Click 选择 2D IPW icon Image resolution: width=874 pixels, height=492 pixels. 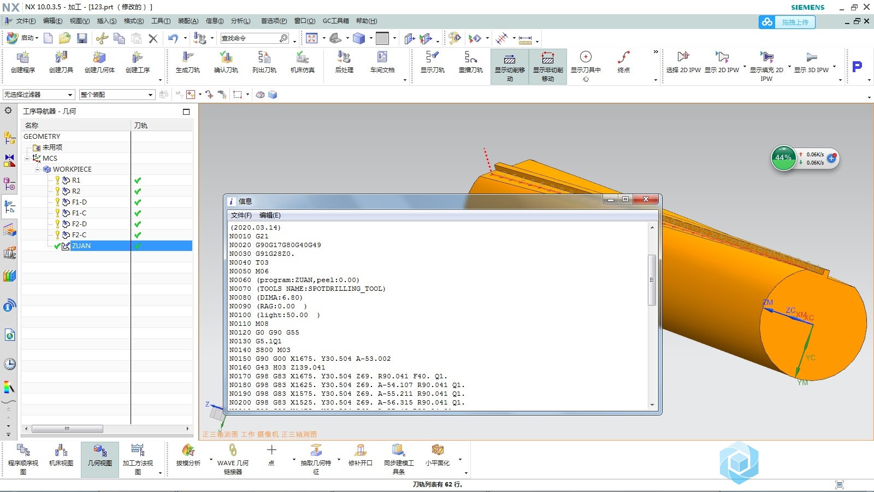pyautogui.click(x=683, y=62)
